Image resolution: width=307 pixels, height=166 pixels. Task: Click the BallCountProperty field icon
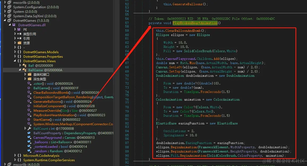(29, 133)
